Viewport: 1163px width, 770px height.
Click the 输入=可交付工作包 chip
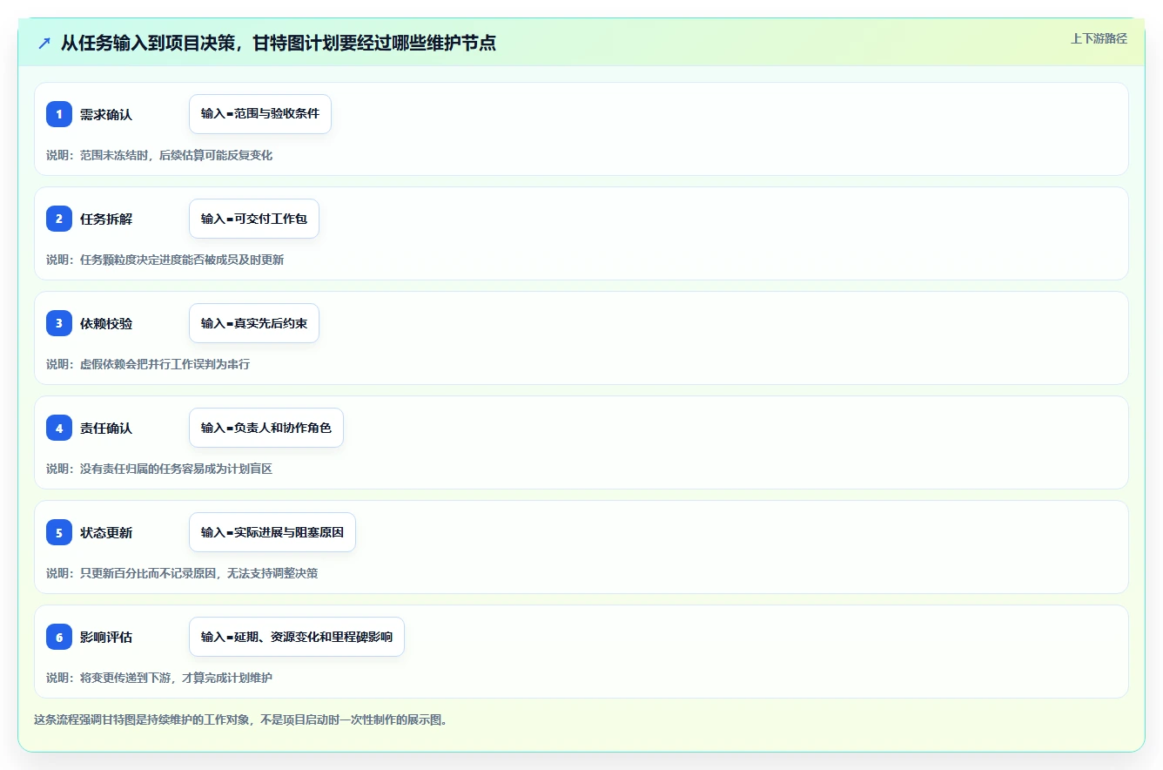(x=254, y=219)
